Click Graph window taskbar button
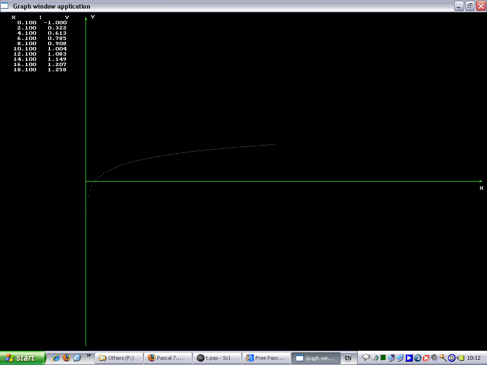487x365 pixels. (x=315, y=358)
